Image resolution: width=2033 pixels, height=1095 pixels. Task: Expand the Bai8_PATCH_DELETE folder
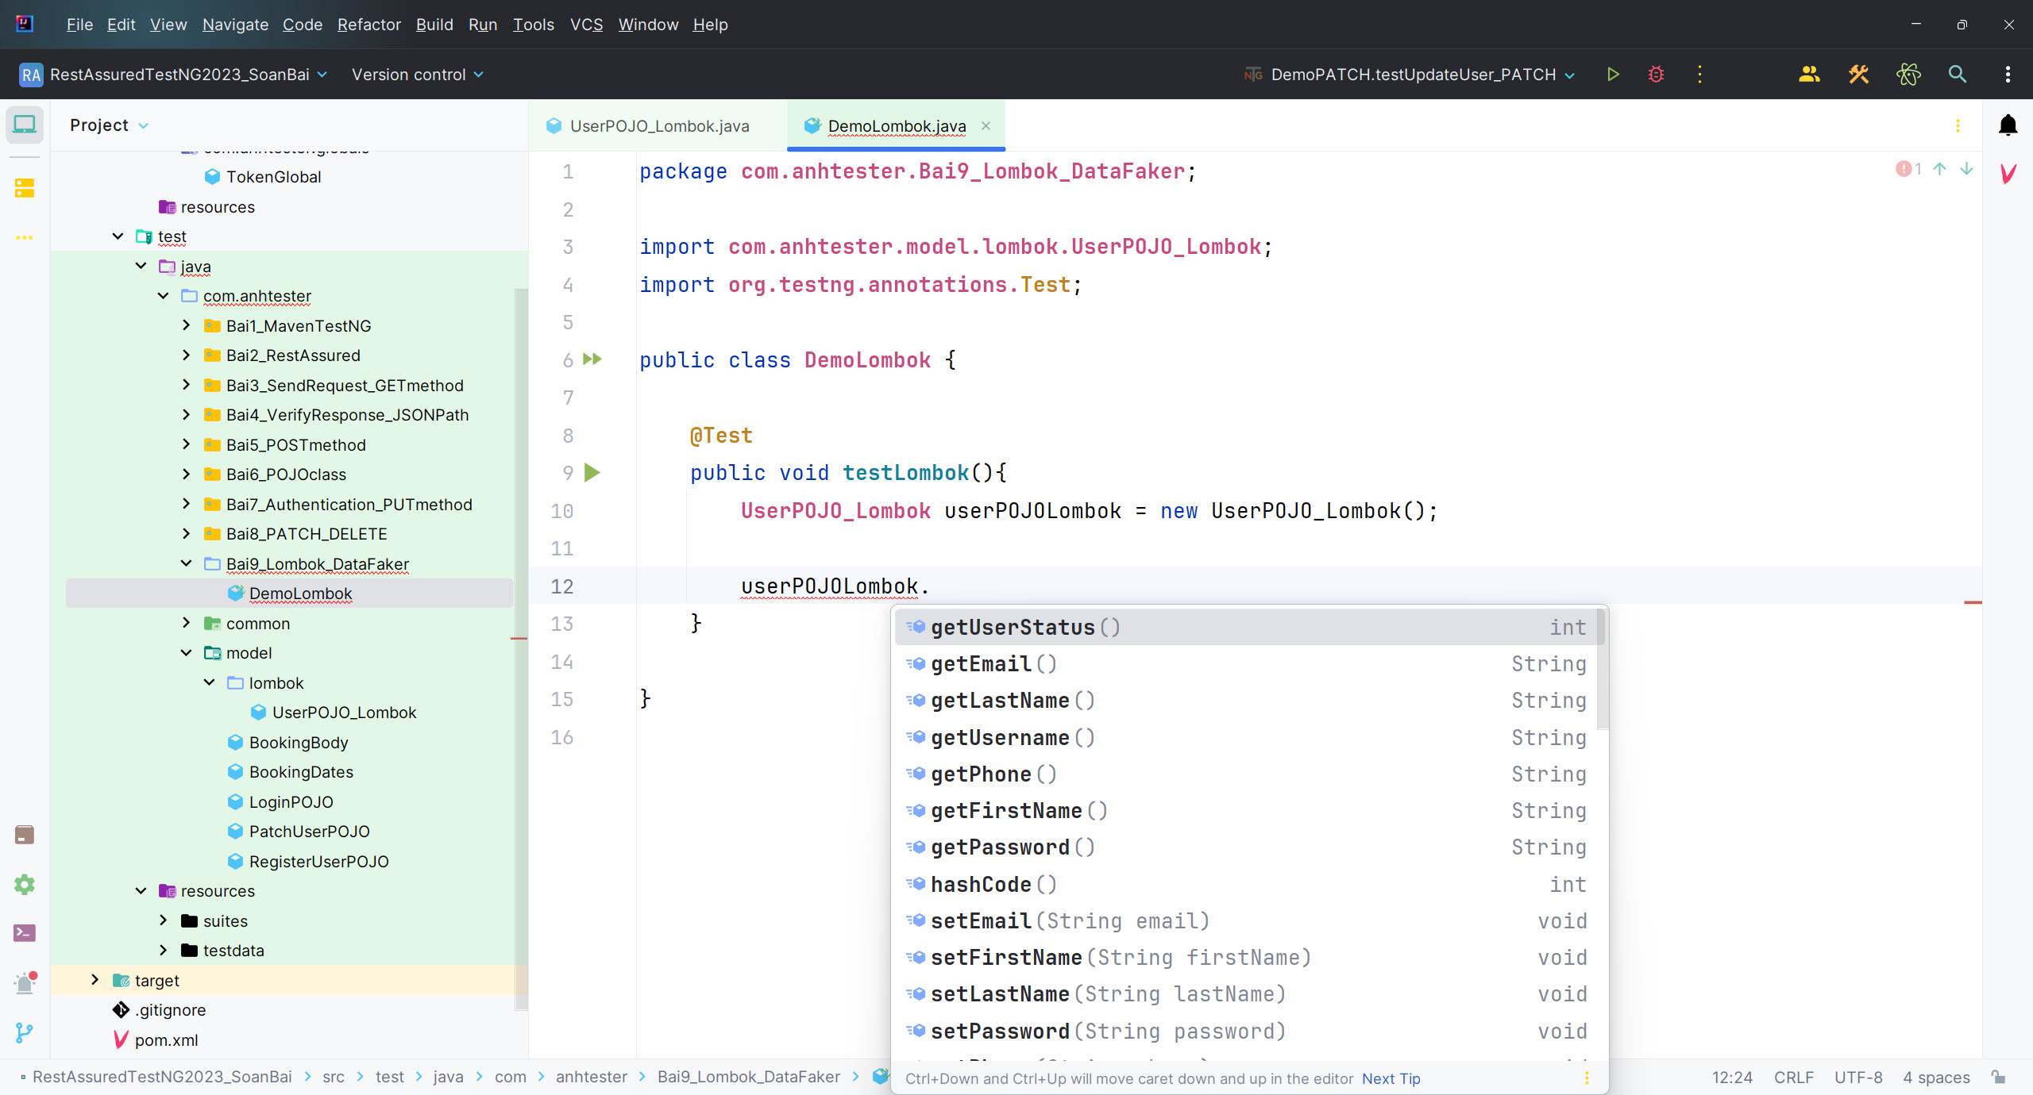click(186, 534)
